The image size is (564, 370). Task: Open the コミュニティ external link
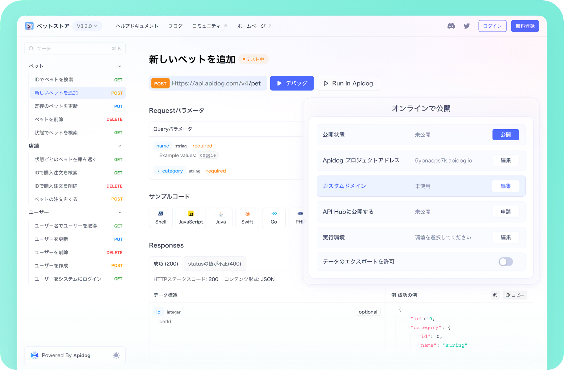click(x=210, y=26)
